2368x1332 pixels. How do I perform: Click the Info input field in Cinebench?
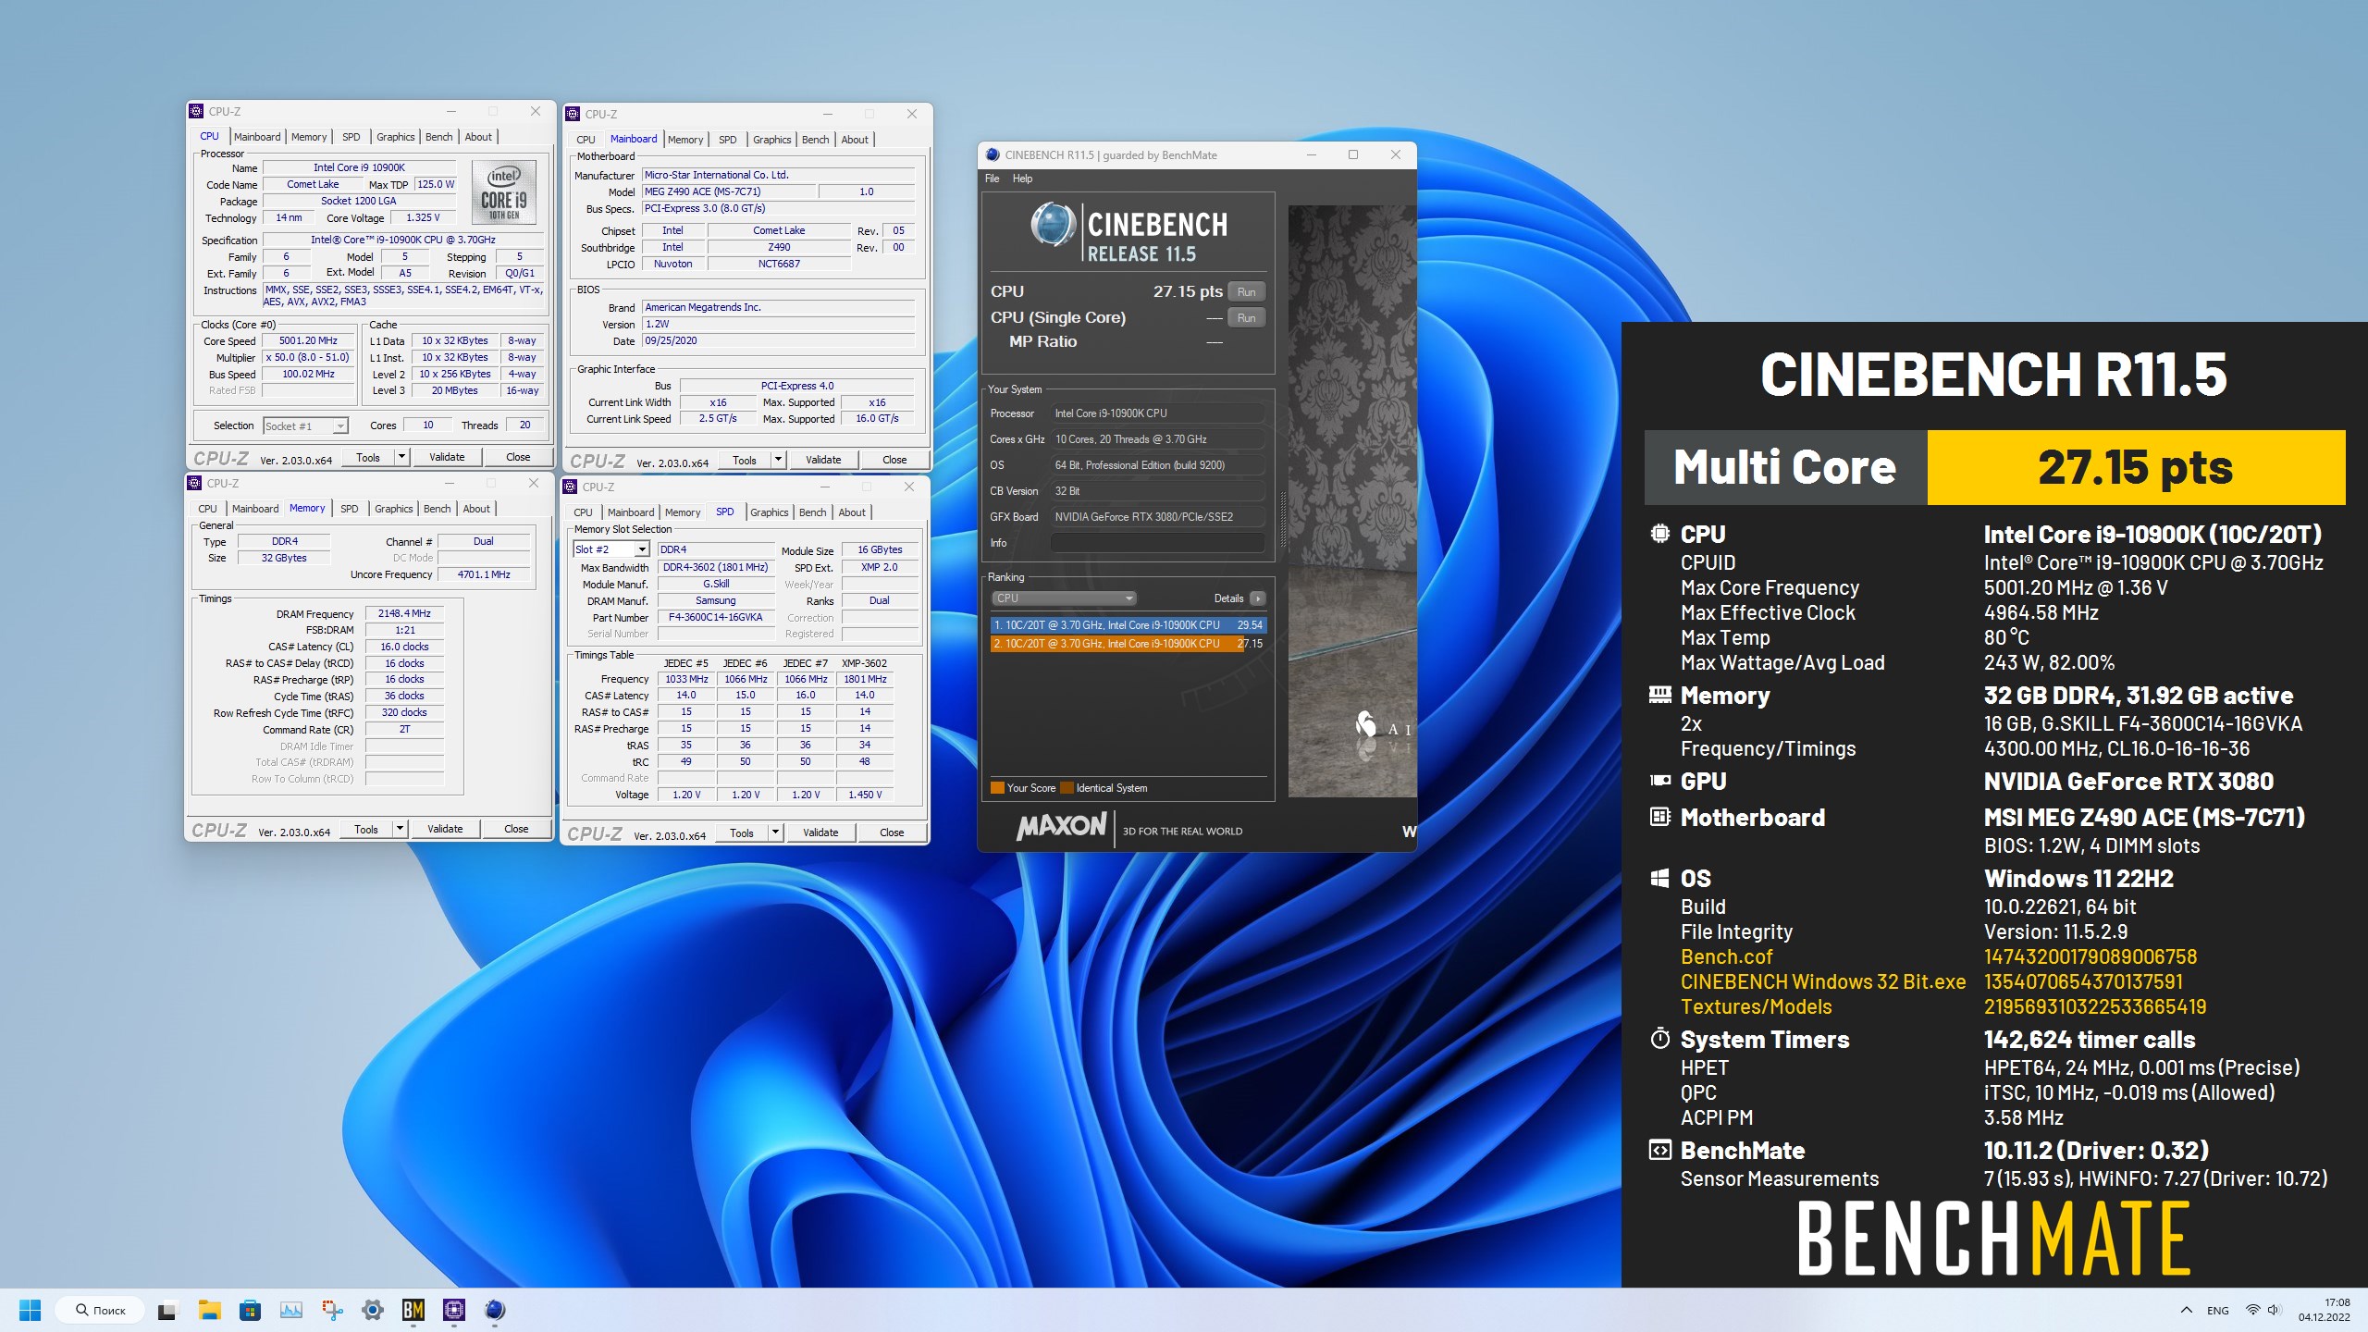[1157, 543]
